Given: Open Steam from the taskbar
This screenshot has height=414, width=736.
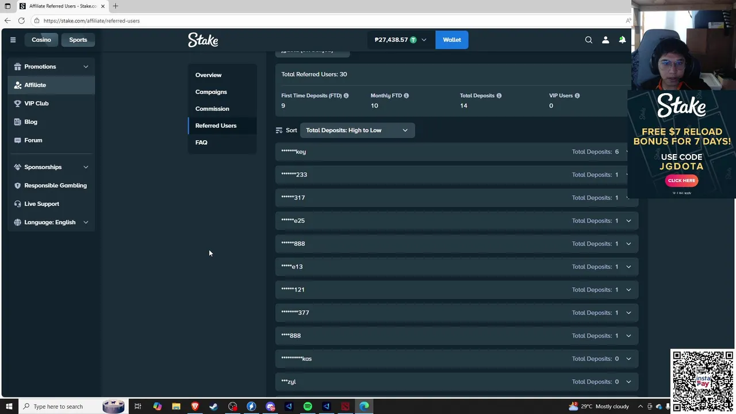Looking at the screenshot, I should [x=213, y=407].
